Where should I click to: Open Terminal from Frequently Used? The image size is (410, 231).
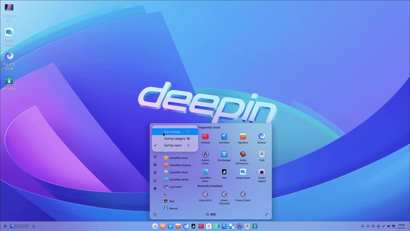[205, 138]
